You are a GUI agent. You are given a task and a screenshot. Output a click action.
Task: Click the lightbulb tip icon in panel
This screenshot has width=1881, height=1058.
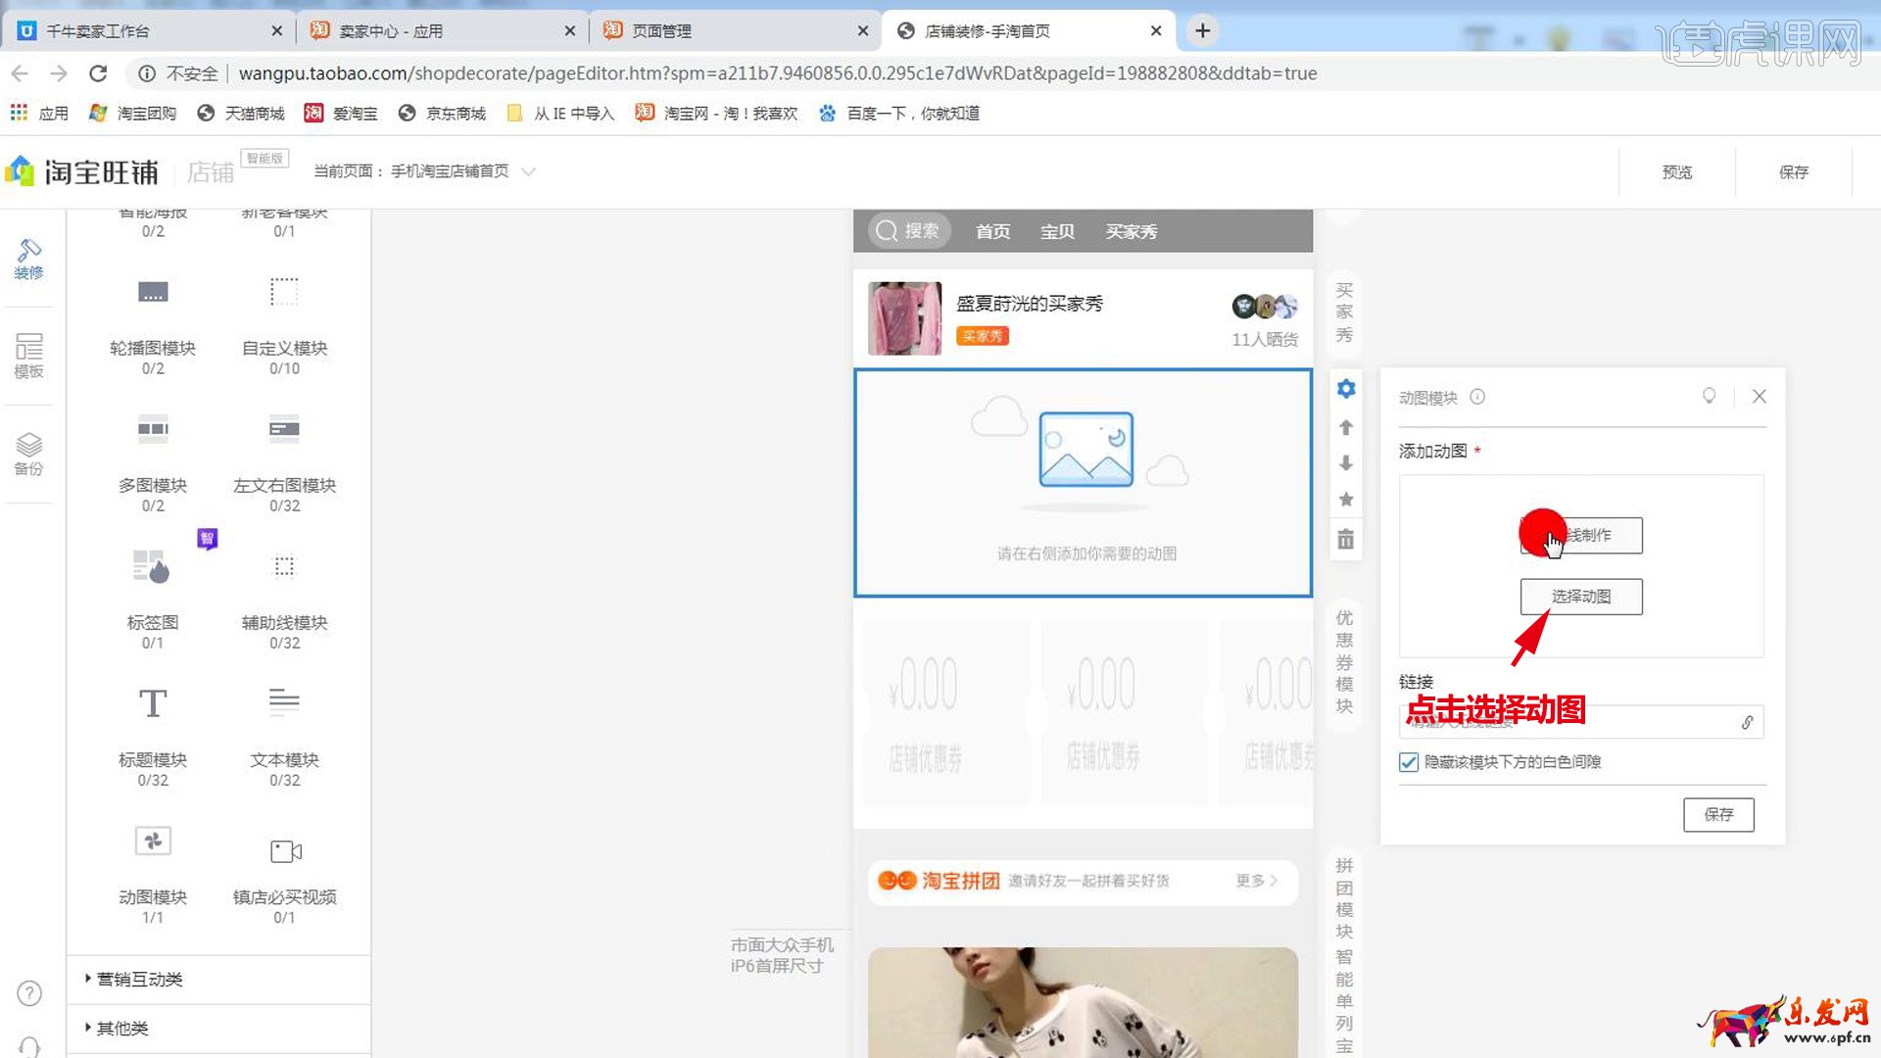point(1709,396)
